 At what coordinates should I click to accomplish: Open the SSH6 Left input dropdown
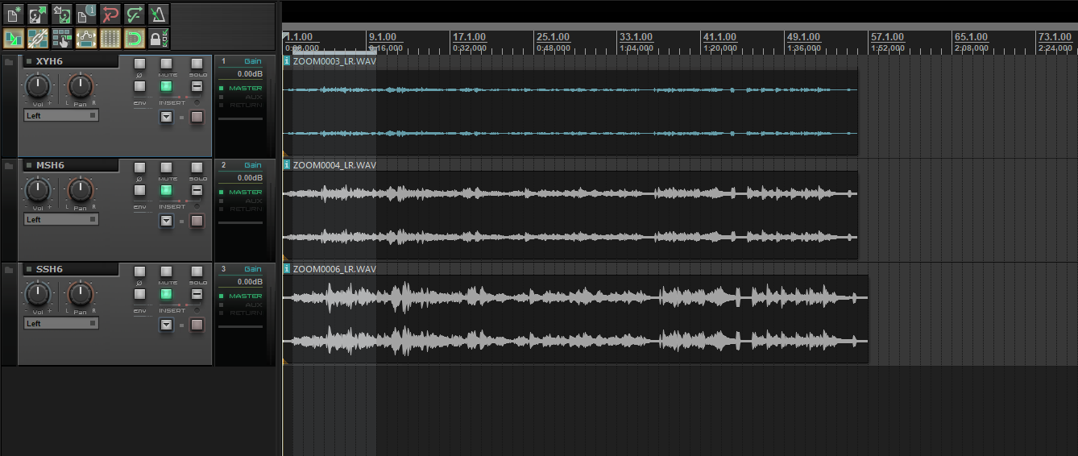(61, 324)
